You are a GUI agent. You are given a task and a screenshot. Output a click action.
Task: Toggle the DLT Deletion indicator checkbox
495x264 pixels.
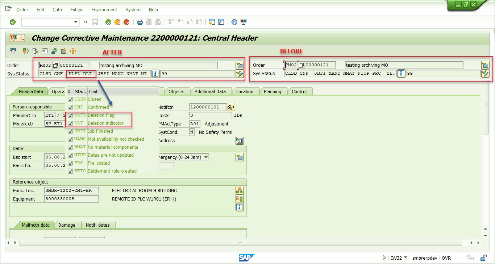tap(70, 123)
